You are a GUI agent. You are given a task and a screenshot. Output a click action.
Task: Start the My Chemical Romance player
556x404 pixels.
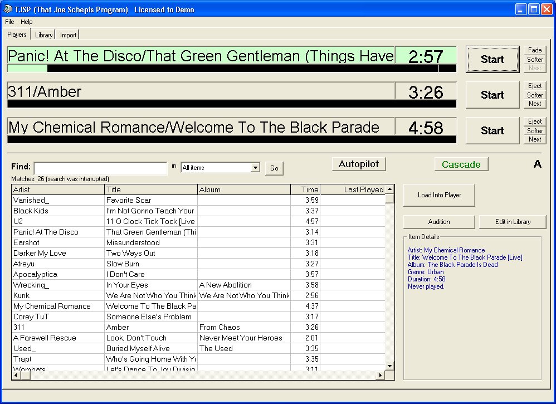(492, 130)
